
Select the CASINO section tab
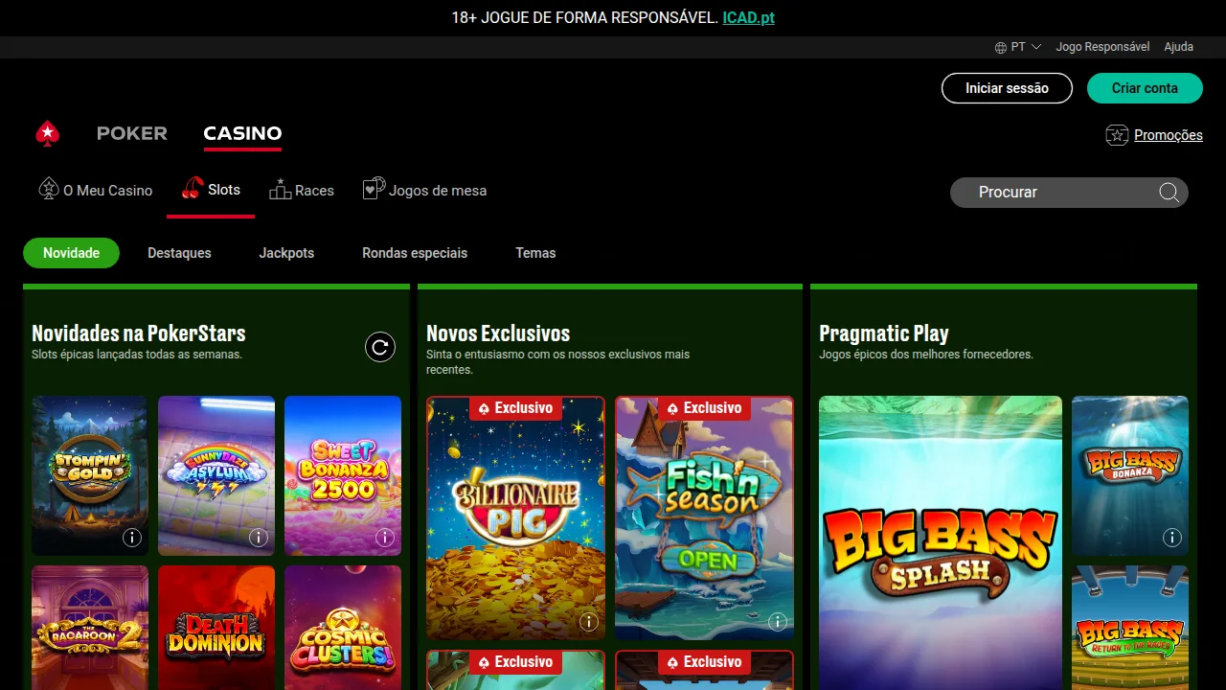[242, 133]
